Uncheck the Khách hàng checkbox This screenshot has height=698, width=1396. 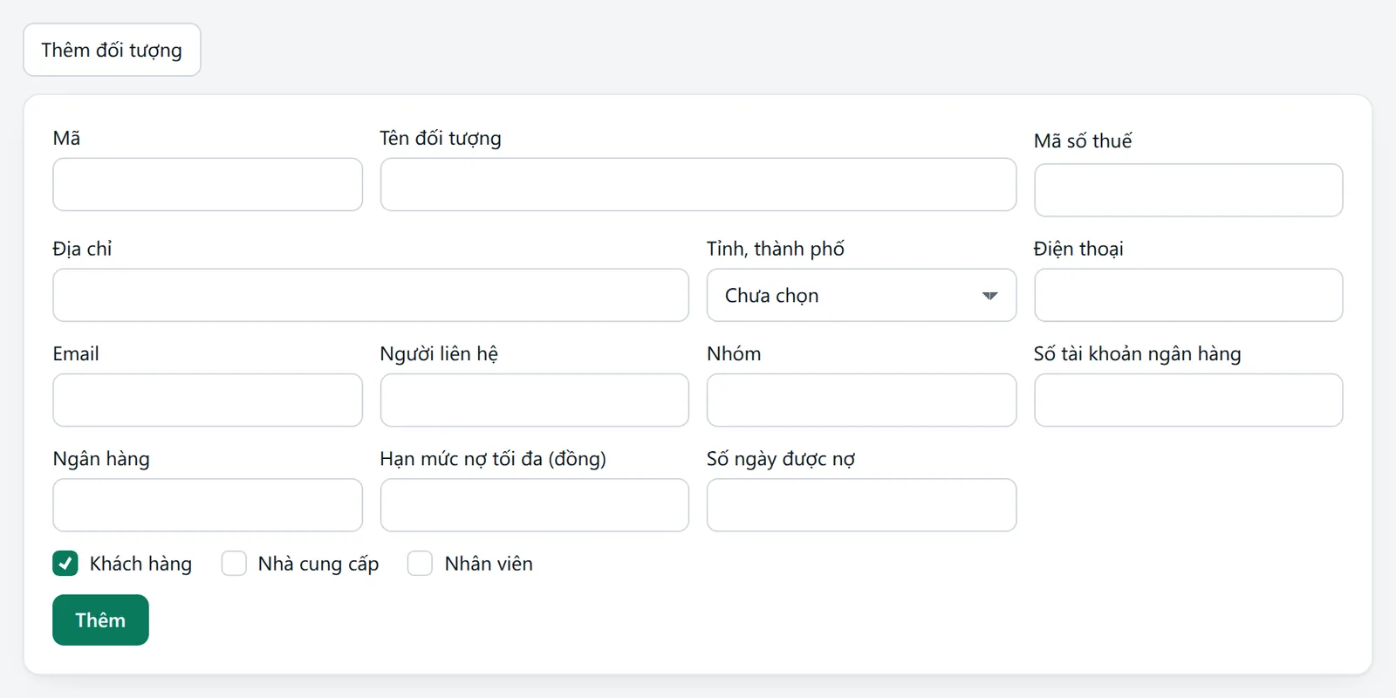65,564
